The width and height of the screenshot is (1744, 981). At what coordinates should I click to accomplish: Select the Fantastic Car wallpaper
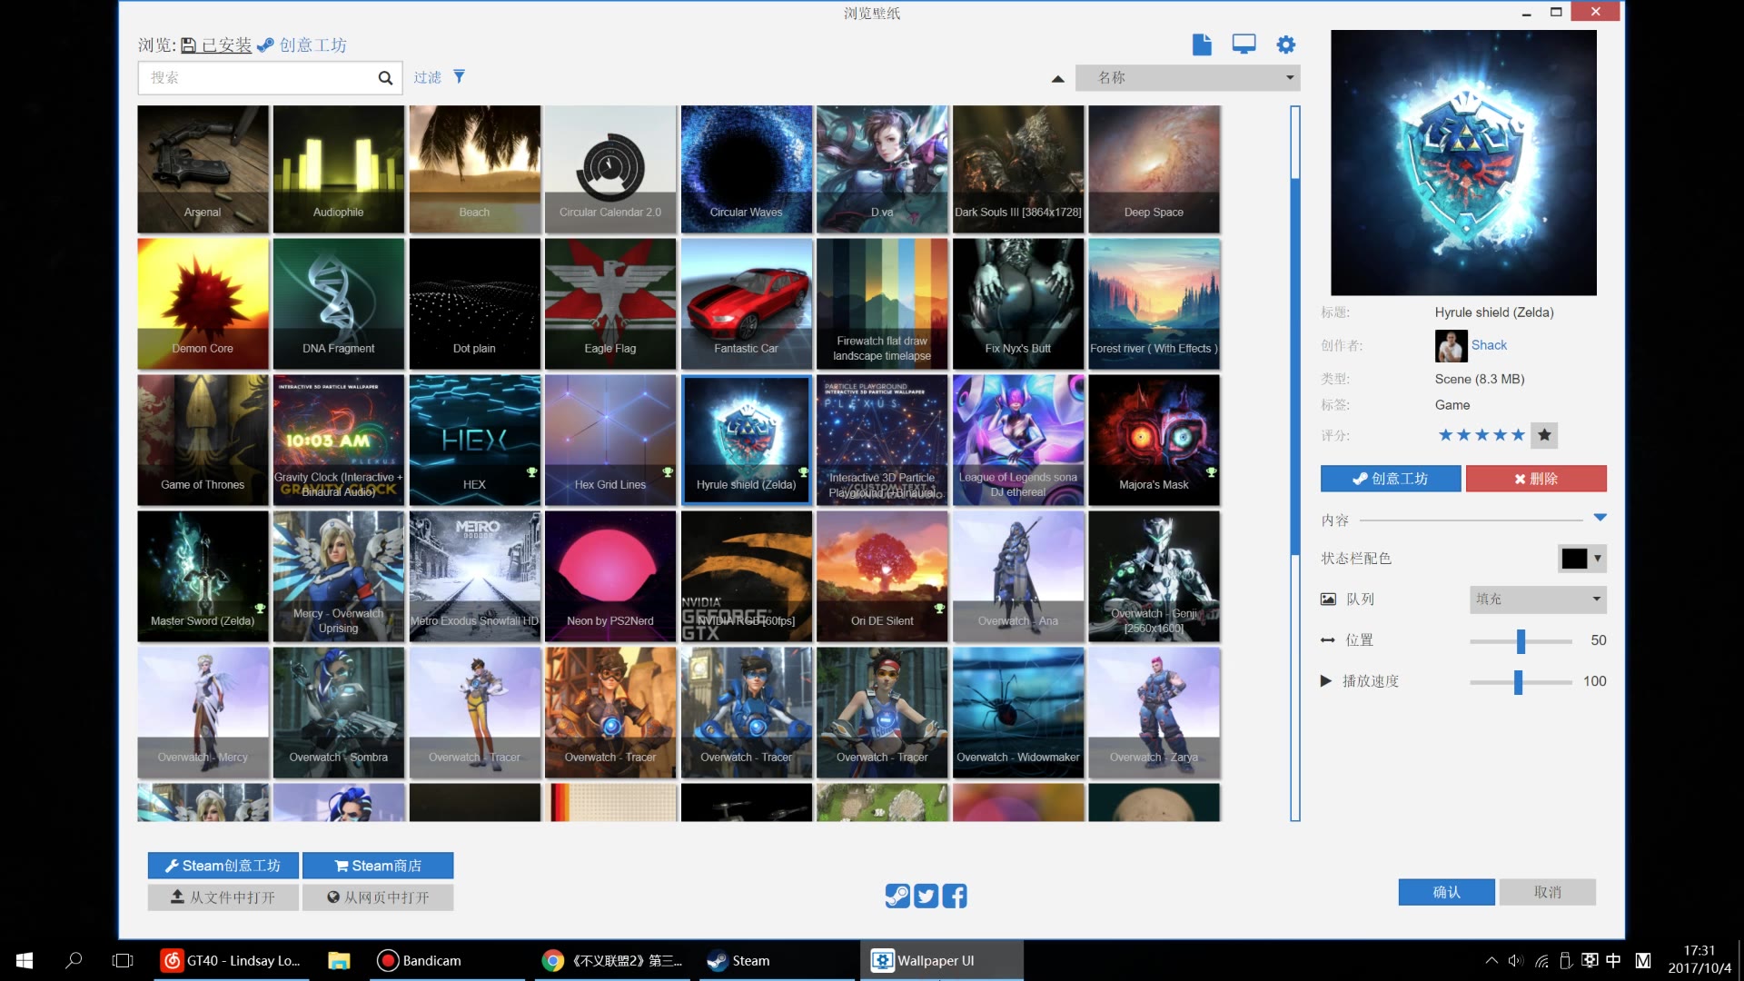[746, 303]
